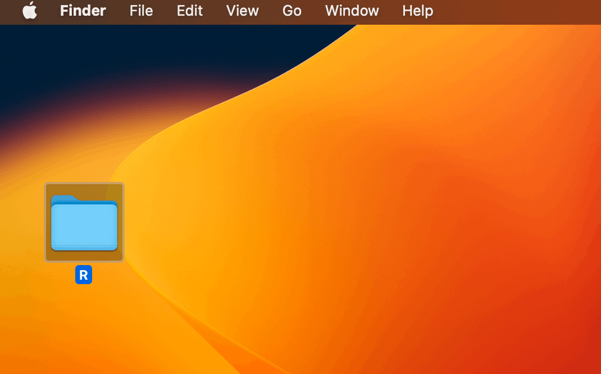Open the Finder menu
The width and height of the screenshot is (601, 374).
[x=83, y=11]
